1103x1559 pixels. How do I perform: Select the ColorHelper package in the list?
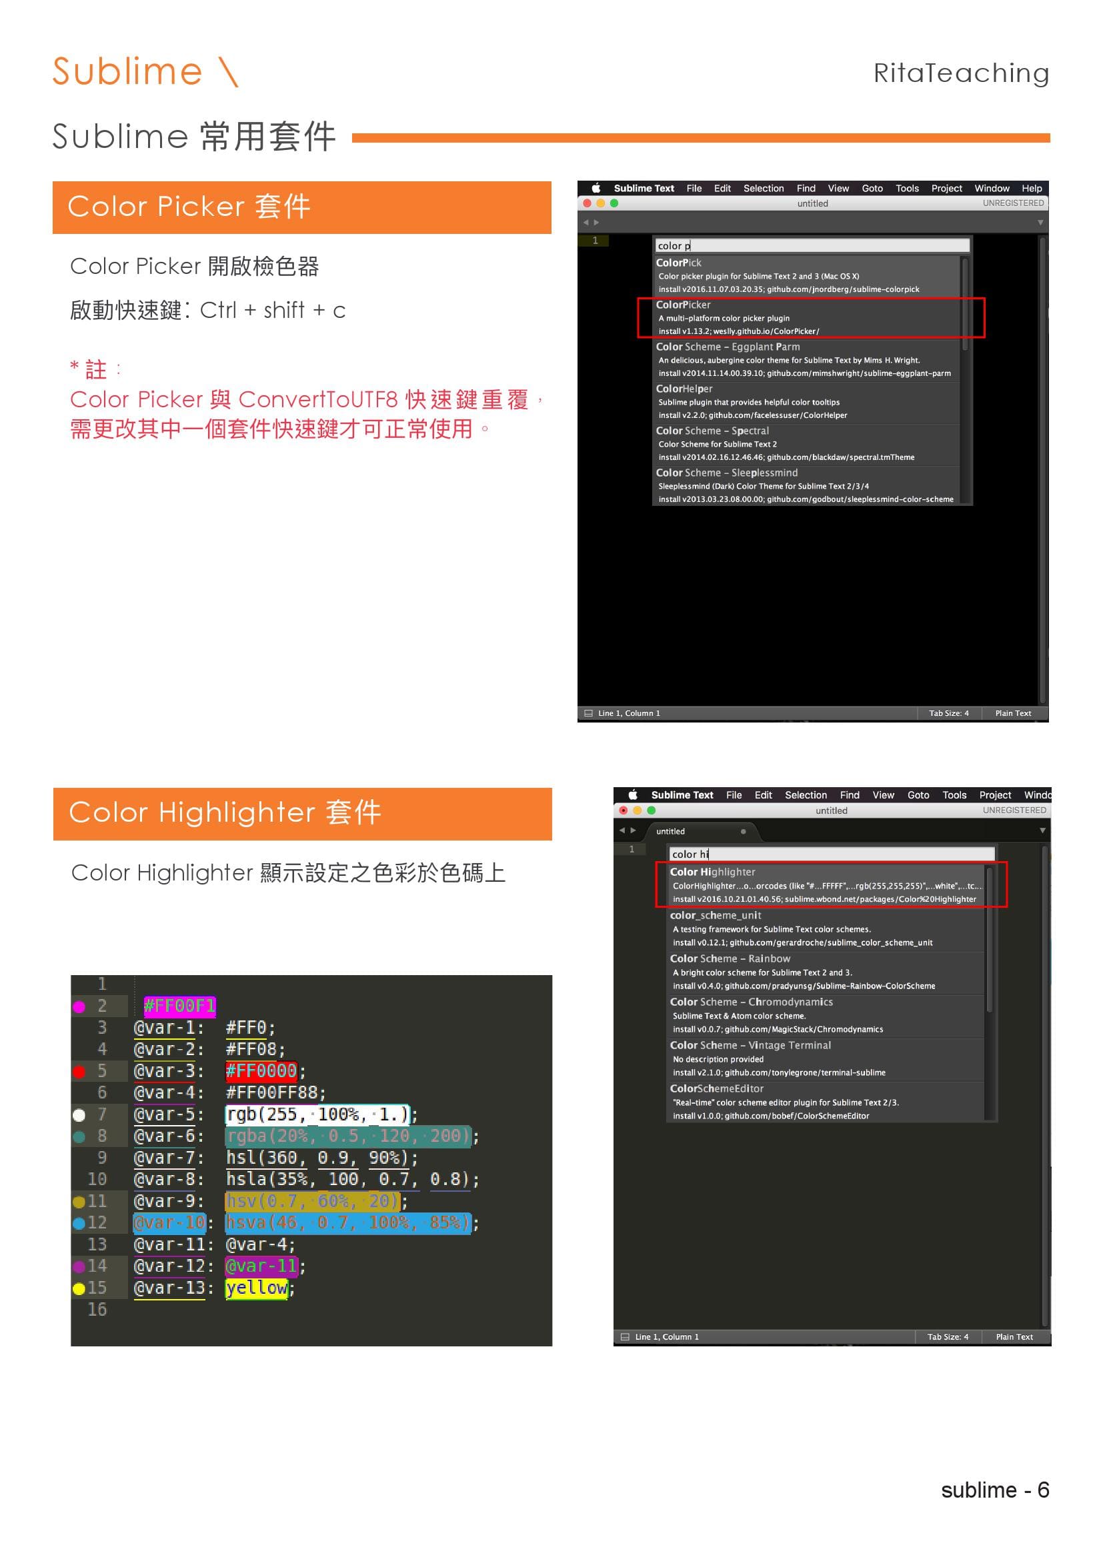click(808, 402)
